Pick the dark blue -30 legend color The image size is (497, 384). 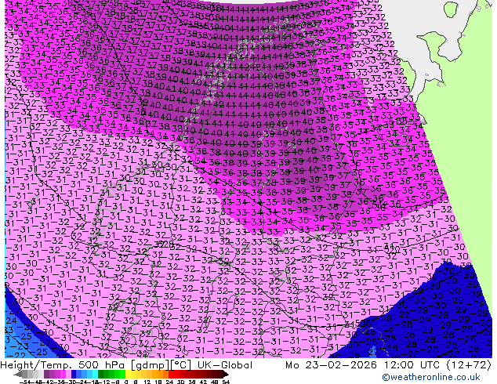click(74, 375)
